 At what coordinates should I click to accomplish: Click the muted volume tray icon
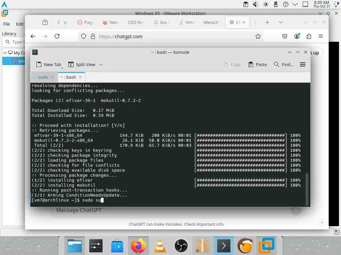click(x=255, y=4)
